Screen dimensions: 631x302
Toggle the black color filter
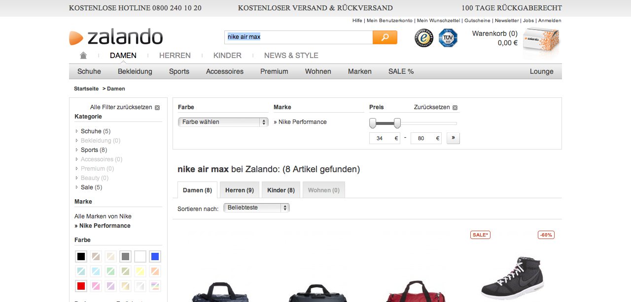point(81,257)
